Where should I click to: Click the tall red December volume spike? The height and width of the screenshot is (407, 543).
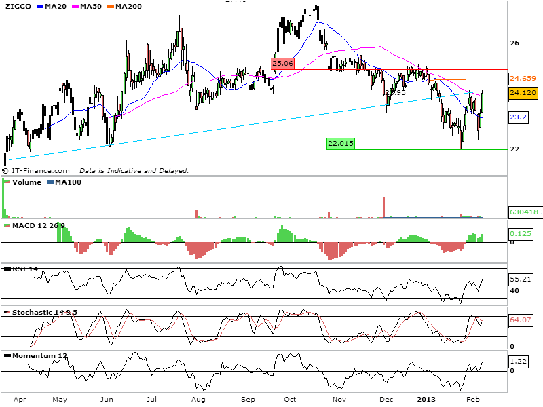point(383,208)
